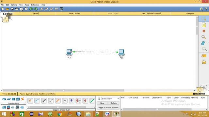Choose Routers device category icon

[4, 99]
